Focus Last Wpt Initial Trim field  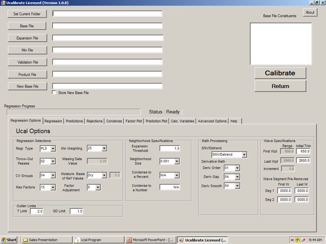pyautogui.click(x=303, y=160)
